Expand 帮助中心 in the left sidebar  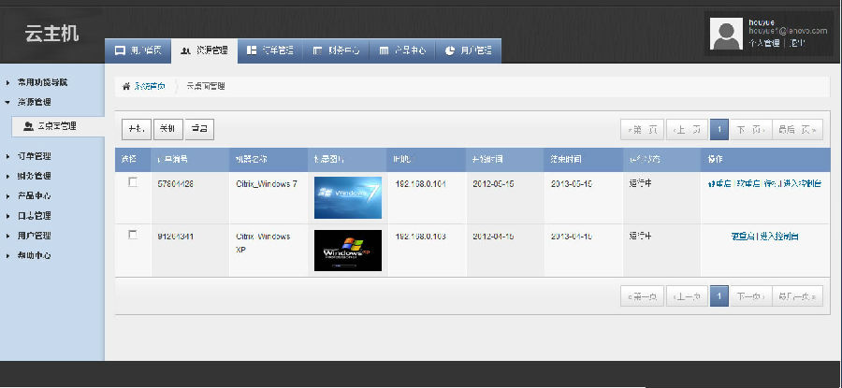tap(36, 255)
